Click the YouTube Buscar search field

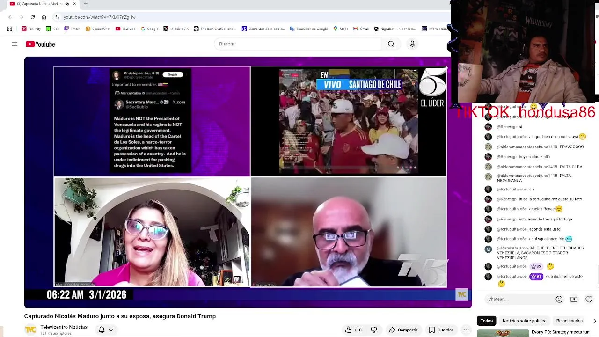[298, 44]
